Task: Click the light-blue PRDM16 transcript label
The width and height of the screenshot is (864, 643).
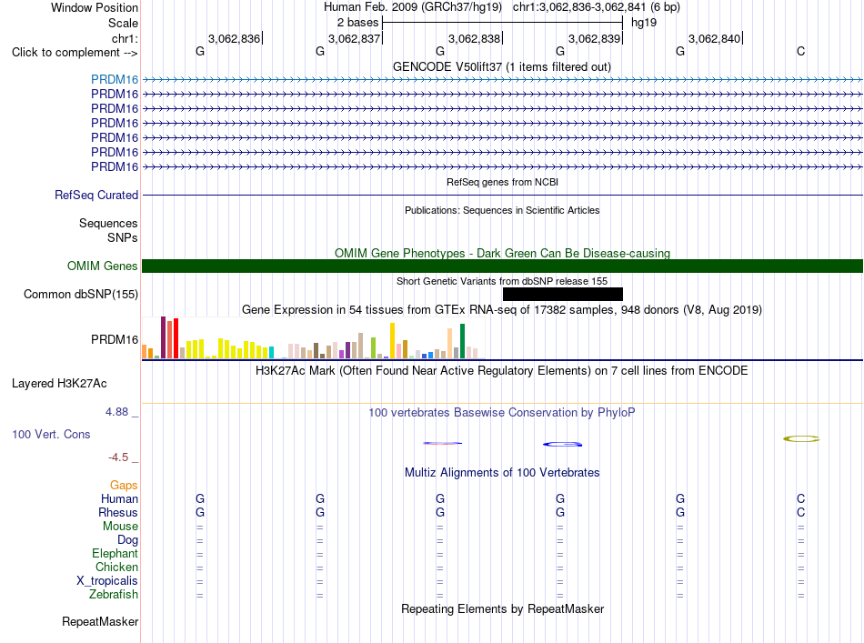Action: tap(115, 80)
